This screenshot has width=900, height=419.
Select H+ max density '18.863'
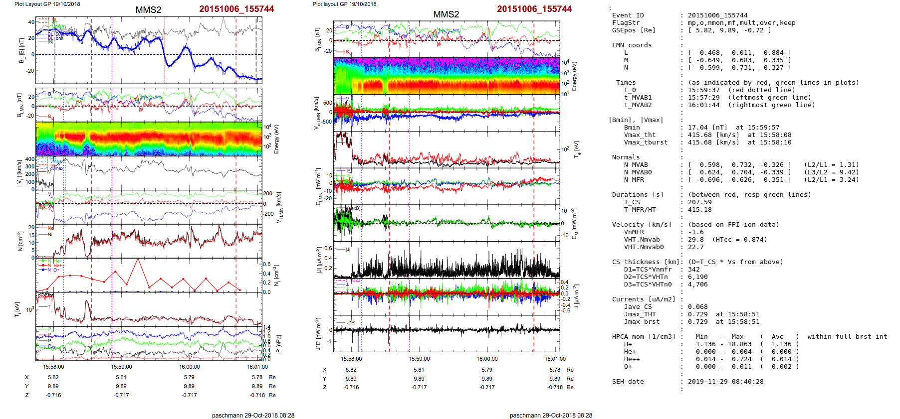pyautogui.click(x=740, y=344)
